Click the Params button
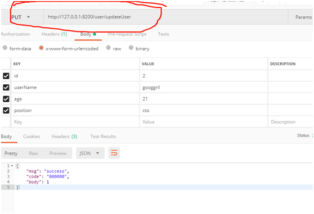 [x=303, y=17]
